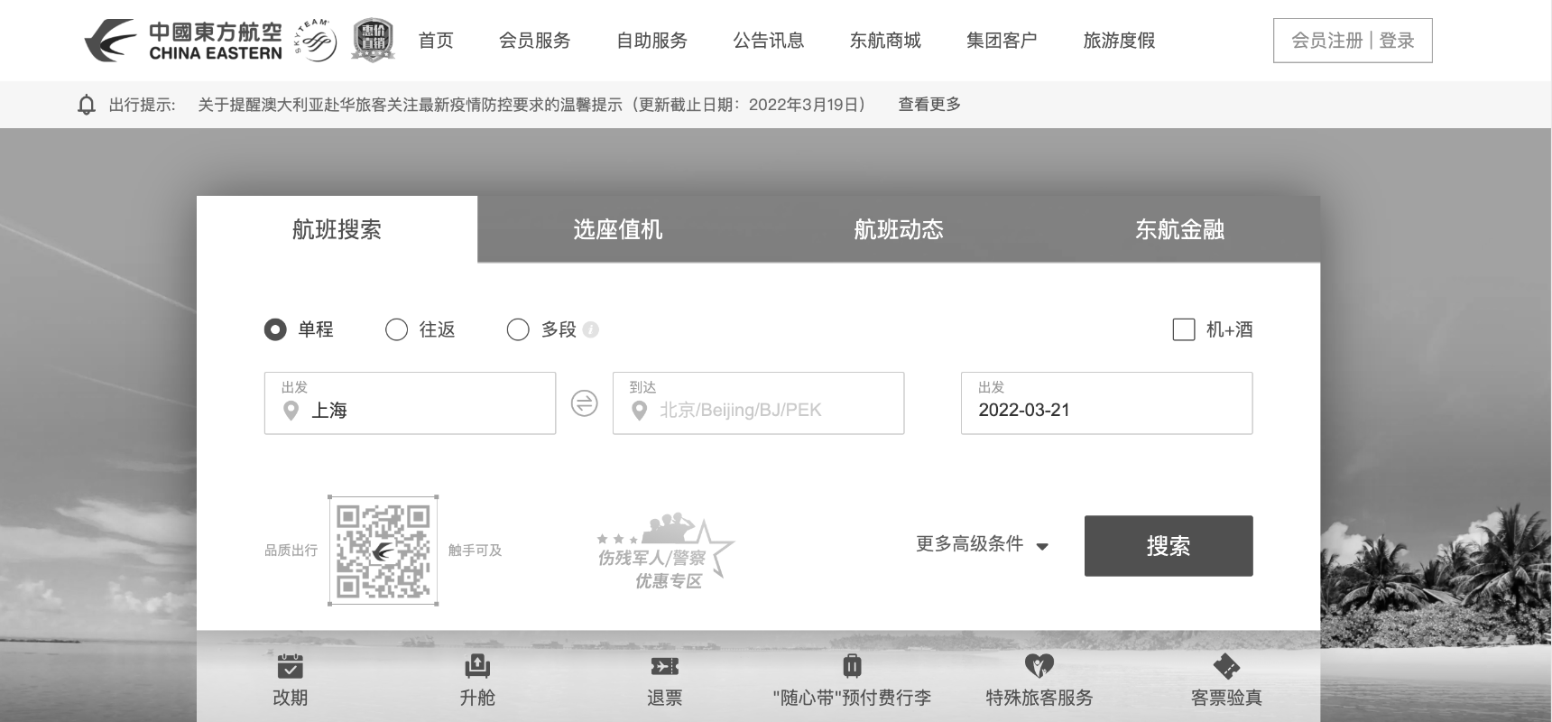Open the 退票 refund ticket icon
The width and height of the screenshot is (1552, 722).
[x=664, y=666]
